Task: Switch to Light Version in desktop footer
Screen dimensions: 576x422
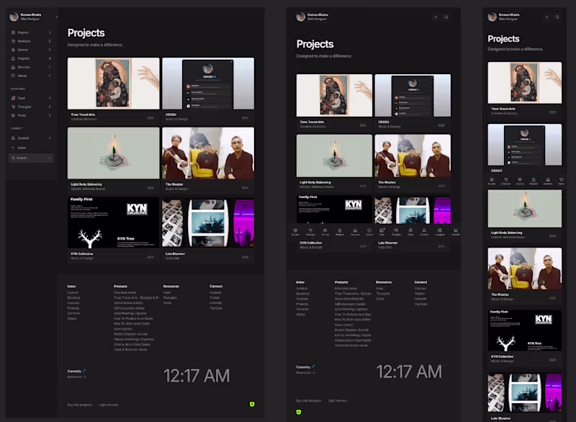Action: (109, 405)
